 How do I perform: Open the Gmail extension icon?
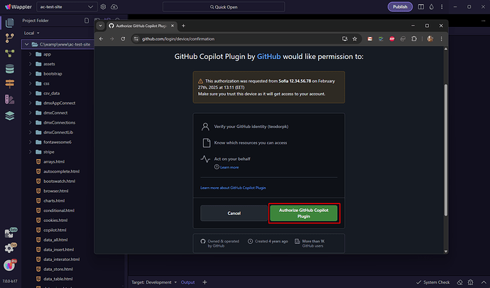(x=370, y=39)
